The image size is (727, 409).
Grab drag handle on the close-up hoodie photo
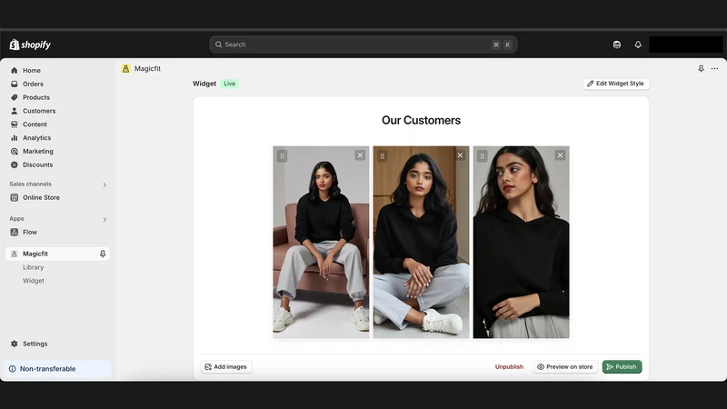(483, 155)
